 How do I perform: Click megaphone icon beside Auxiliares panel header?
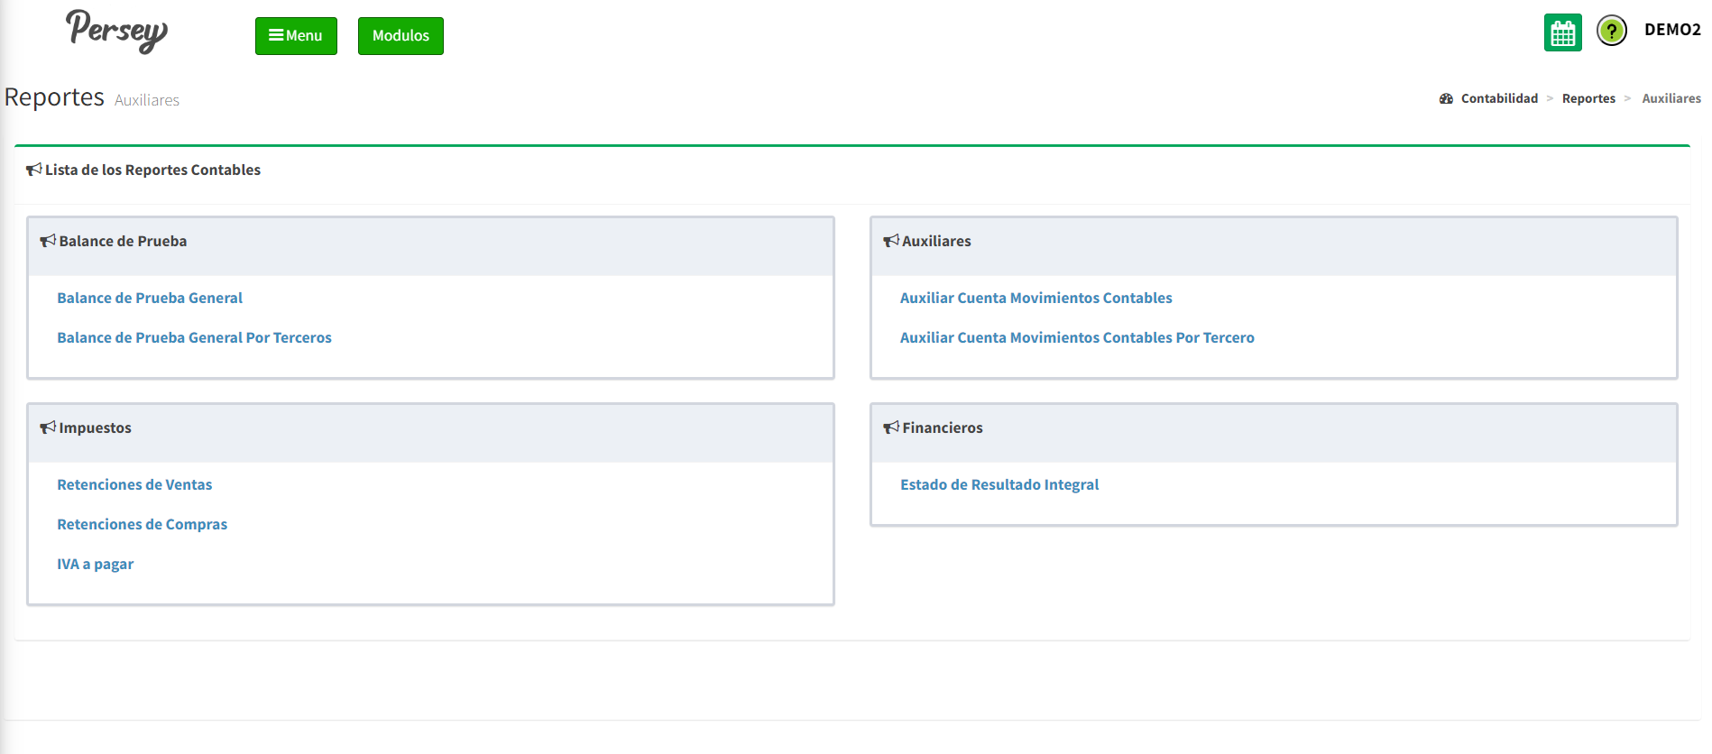[890, 241]
